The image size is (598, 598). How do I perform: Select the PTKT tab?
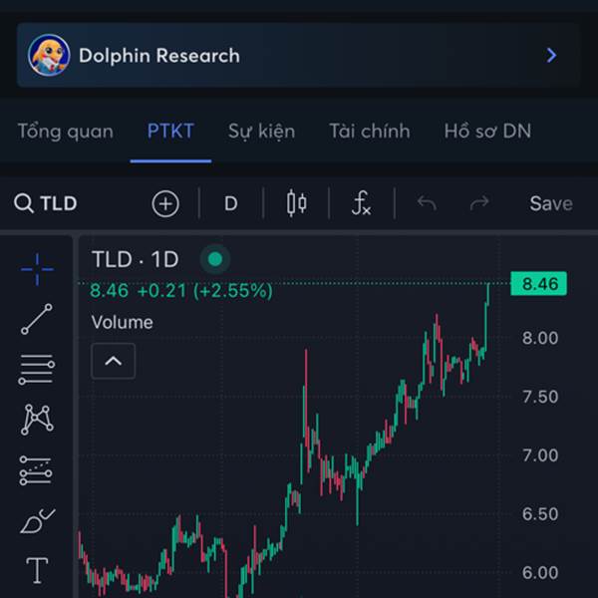pyautogui.click(x=170, y=132)
